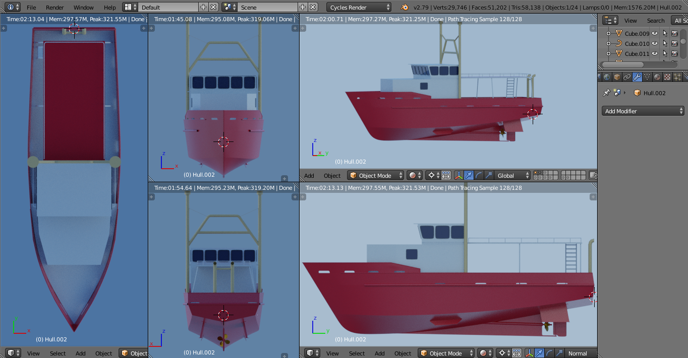688x358 pixels.
Task: Toggle viewport visibility of Cube.009
Action: (655, 33)
